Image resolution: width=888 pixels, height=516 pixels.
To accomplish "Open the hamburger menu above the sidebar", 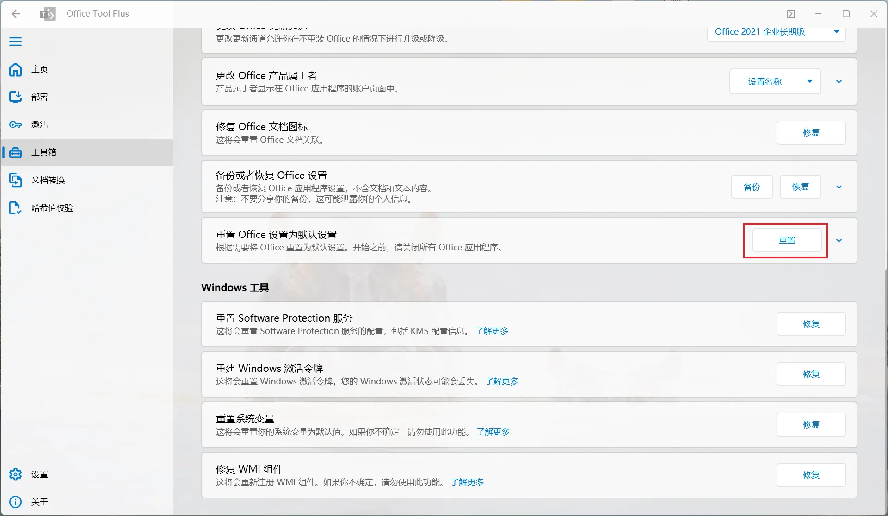I will (x=15, y=42).
